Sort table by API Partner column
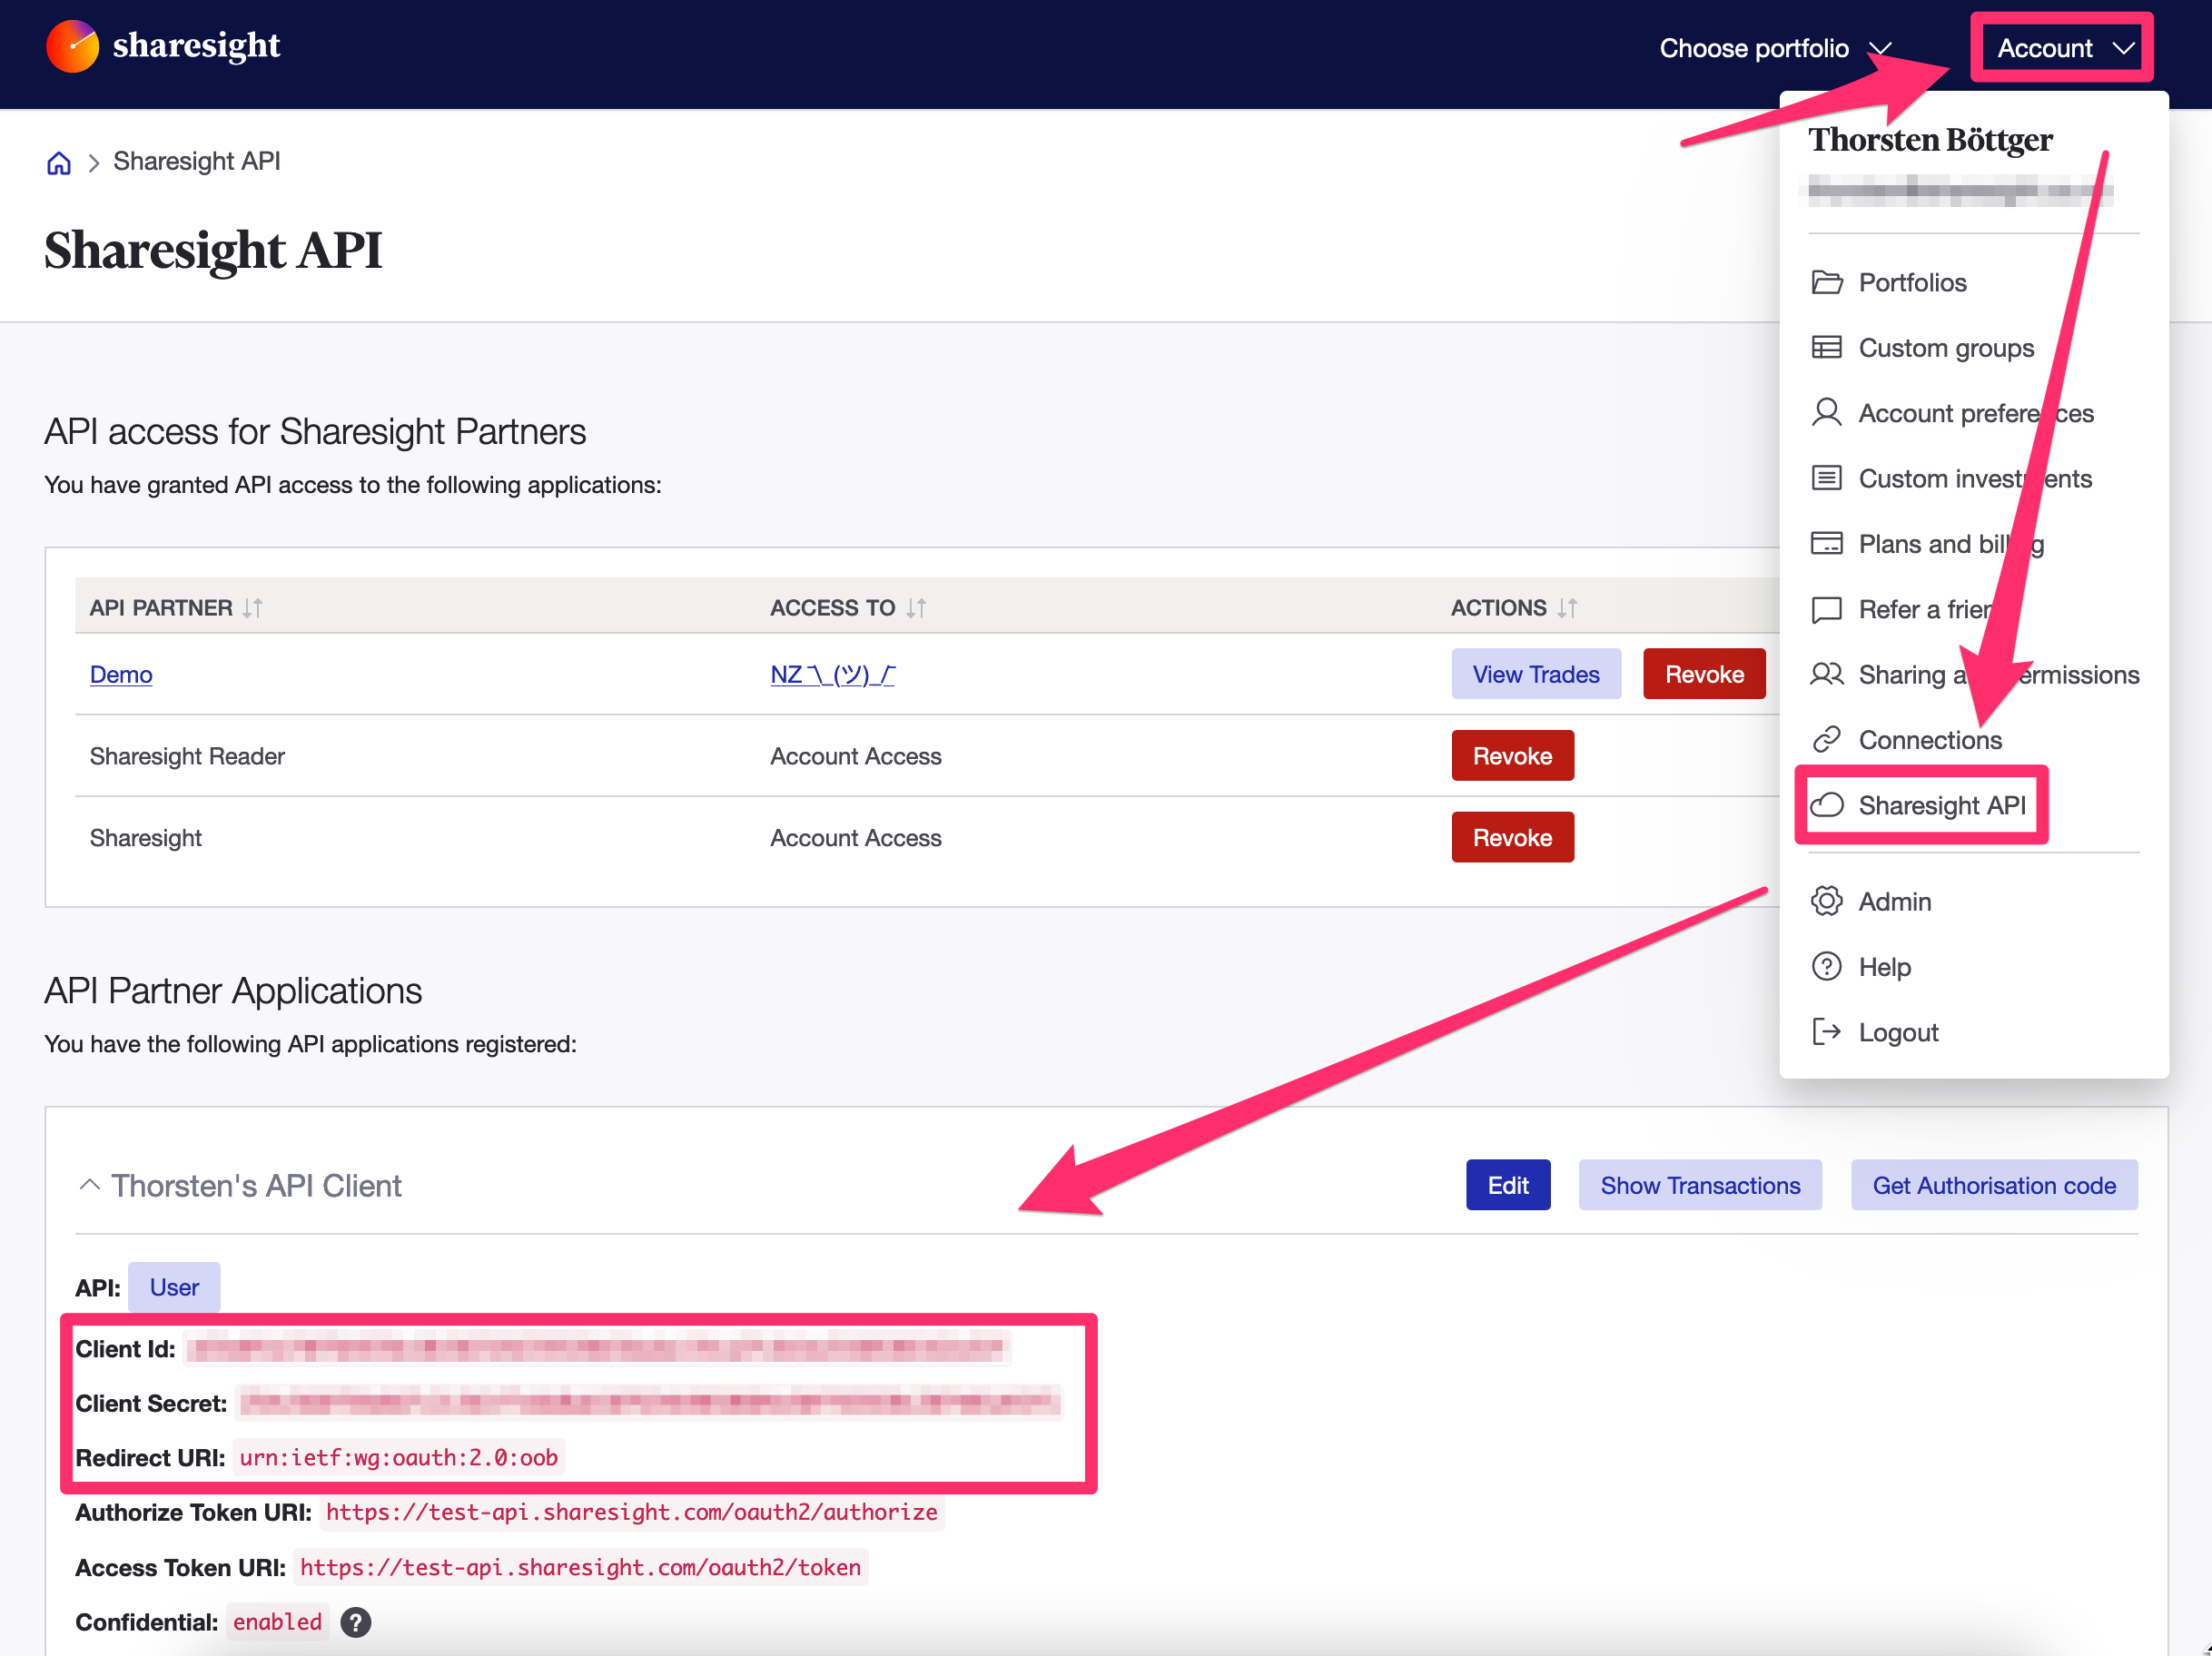 253,608
